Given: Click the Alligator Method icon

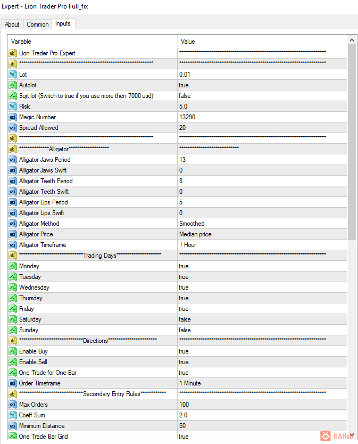Looking at the screenshot, I should 12,224.
